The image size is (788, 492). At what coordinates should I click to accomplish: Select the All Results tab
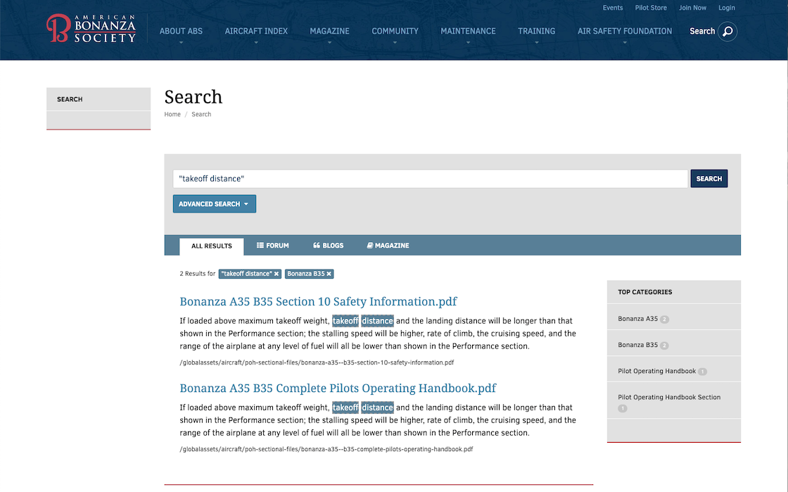pyautogui.click(x=212, y=246)
